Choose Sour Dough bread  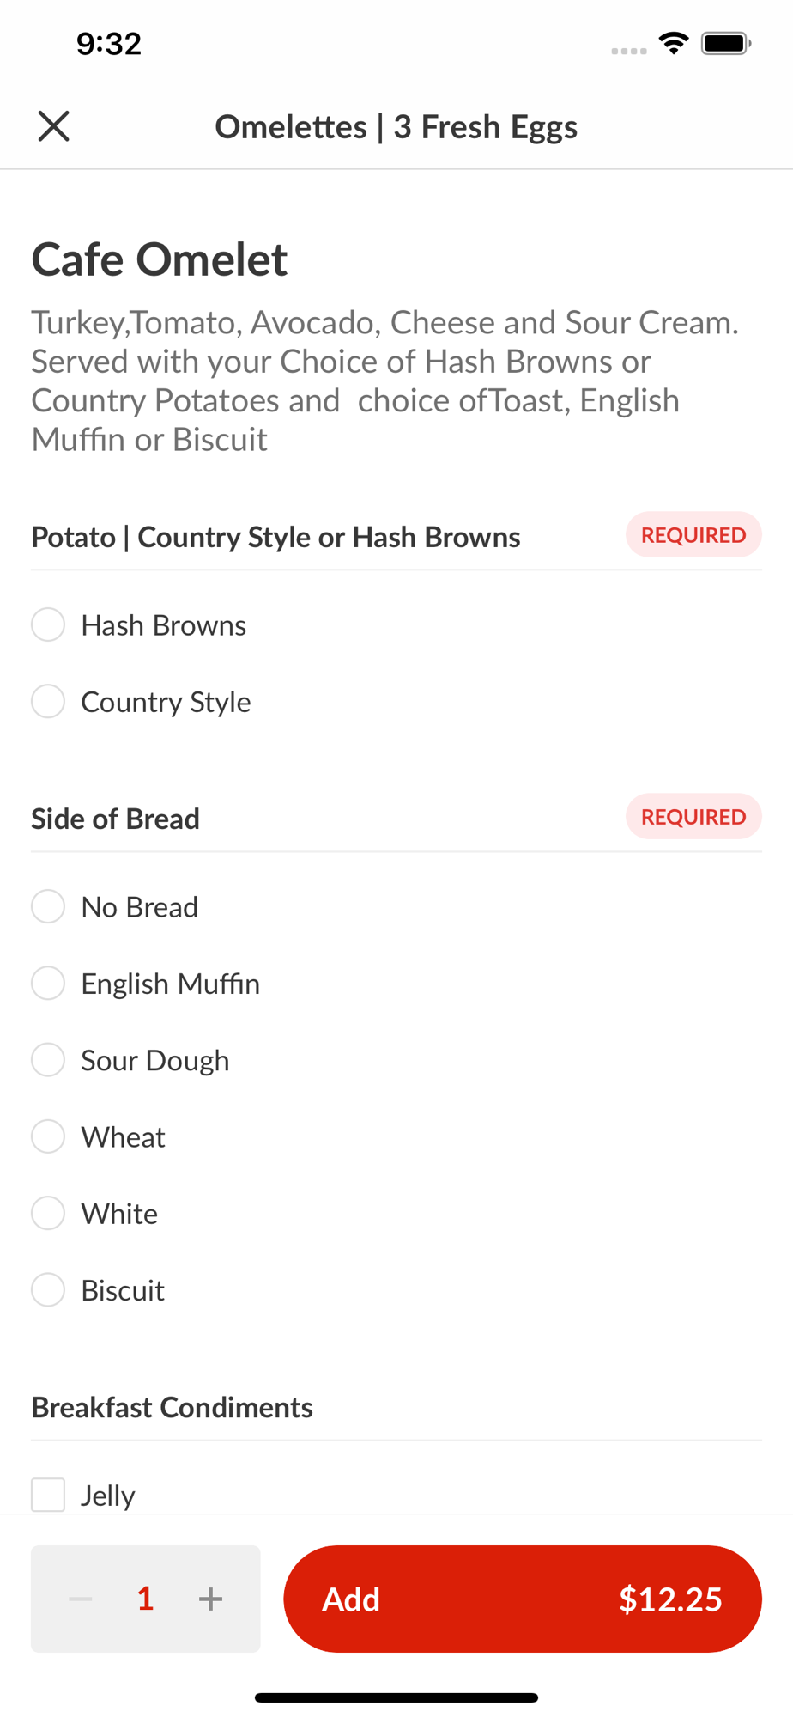(x=48, y=1059)
